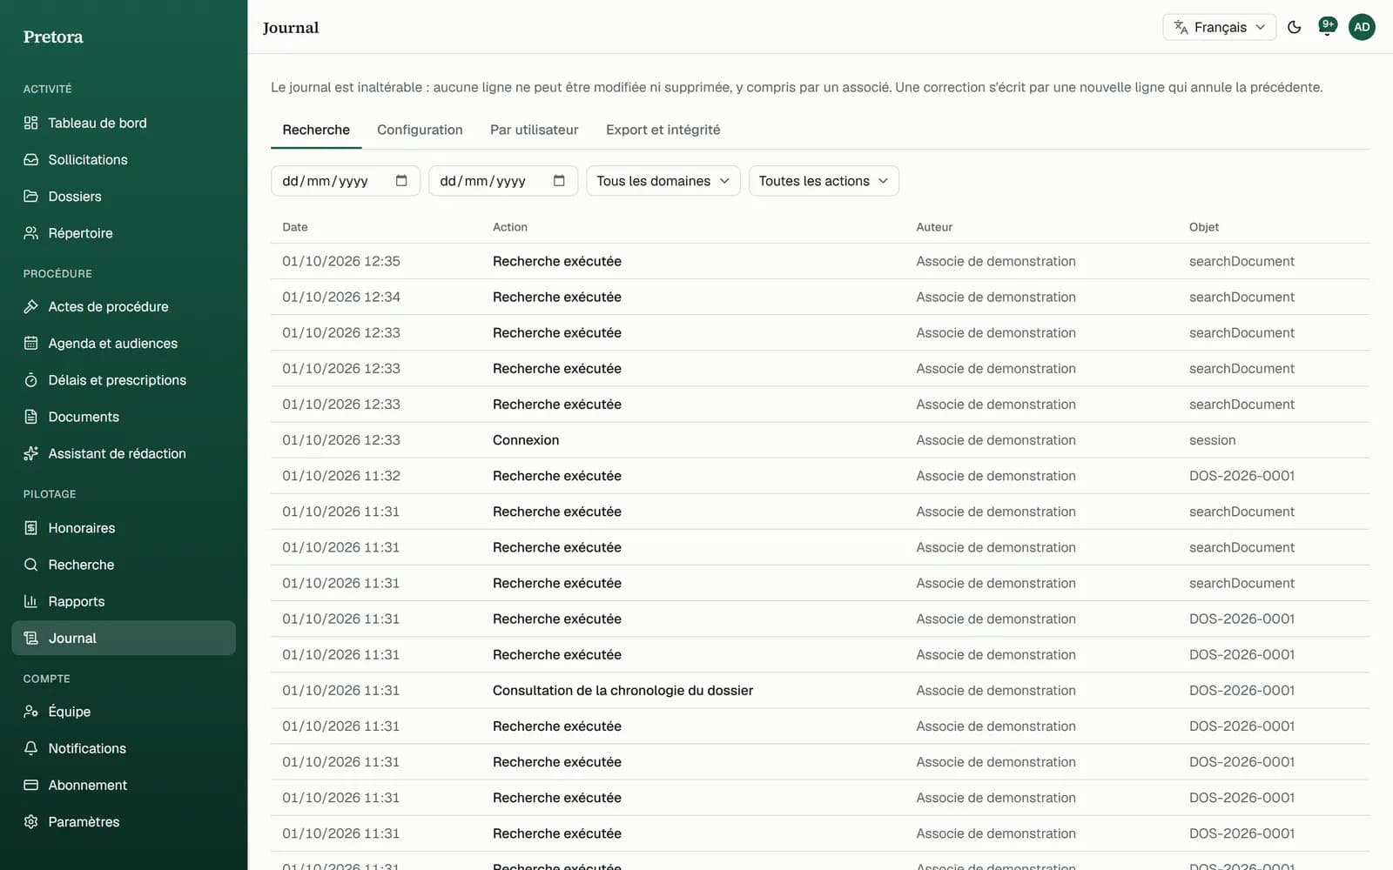This screenshot has height=870, width=1393.
Task: Click the Assistant de rédaction sparkle icon
Action: tap(31, 453)
